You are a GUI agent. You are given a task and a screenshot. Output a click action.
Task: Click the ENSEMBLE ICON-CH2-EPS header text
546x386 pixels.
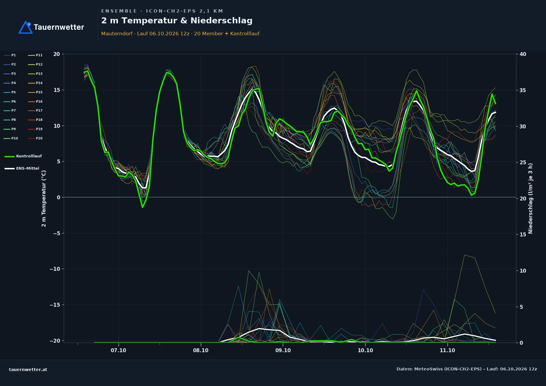pos(162,11)
